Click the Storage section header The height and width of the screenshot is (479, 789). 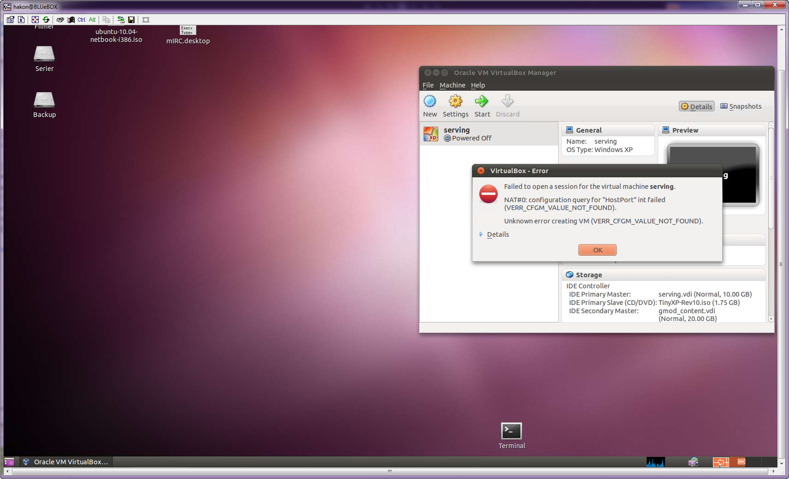click(664, 275)
